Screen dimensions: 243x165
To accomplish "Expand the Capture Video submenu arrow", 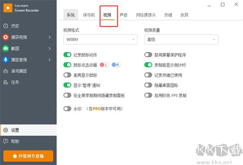I will (x=50, y=37).
